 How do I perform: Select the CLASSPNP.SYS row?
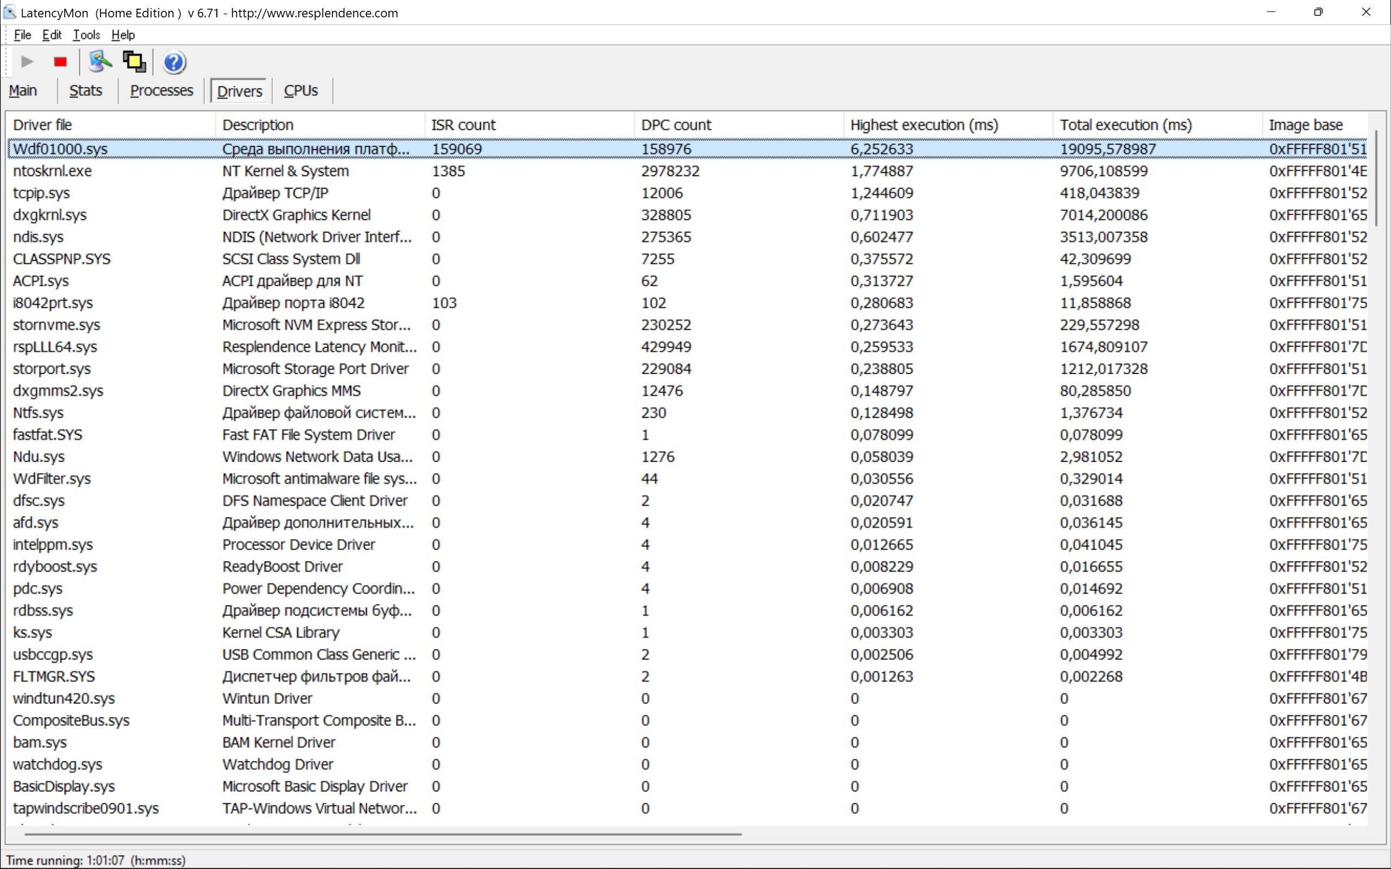(x=687, y=259)
